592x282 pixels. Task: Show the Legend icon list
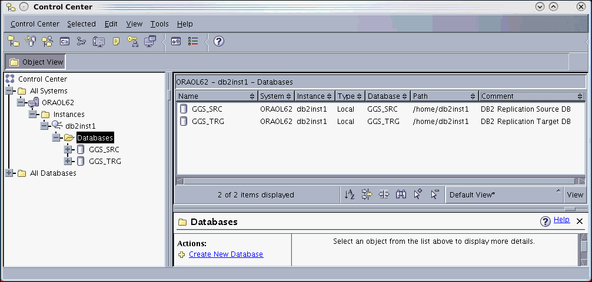coord(193,41)
